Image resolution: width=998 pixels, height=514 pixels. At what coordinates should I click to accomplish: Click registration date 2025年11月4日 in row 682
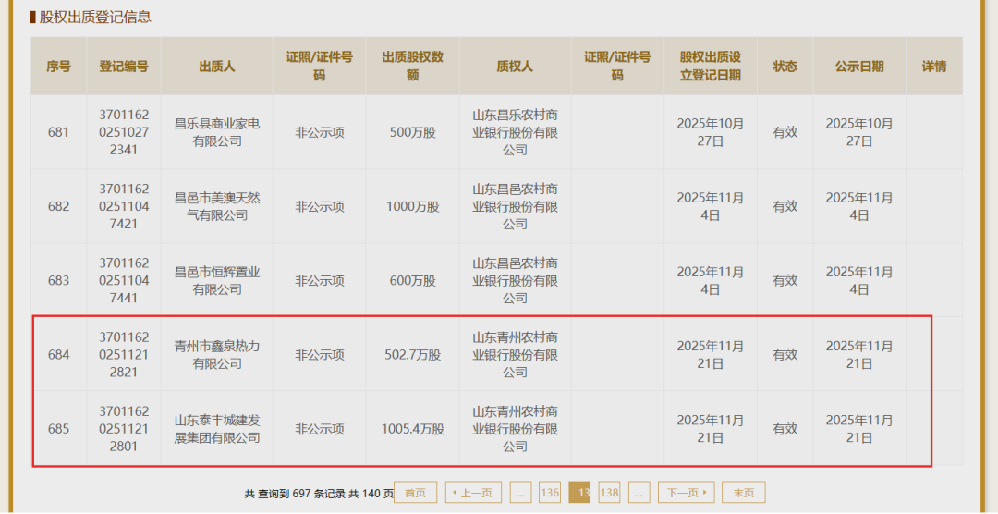711,206
